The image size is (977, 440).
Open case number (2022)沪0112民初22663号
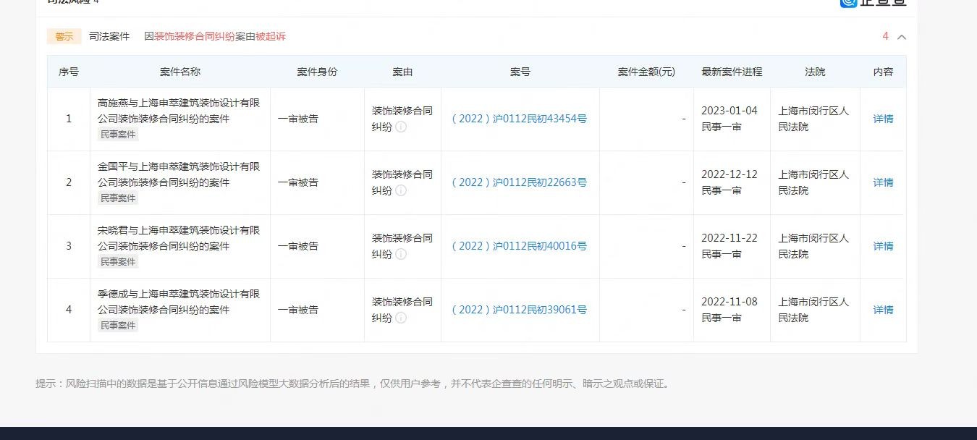click(519, 182)
